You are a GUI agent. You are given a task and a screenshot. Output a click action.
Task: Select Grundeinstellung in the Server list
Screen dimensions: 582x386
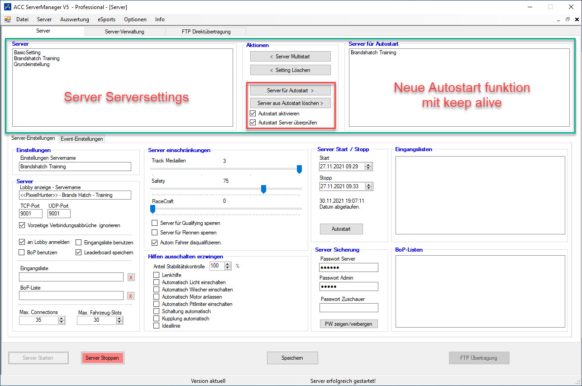coord(32,64)
